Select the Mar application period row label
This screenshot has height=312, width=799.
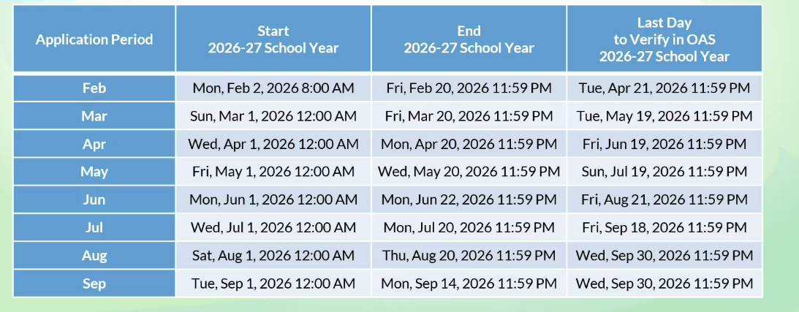(x=94, y=115)
